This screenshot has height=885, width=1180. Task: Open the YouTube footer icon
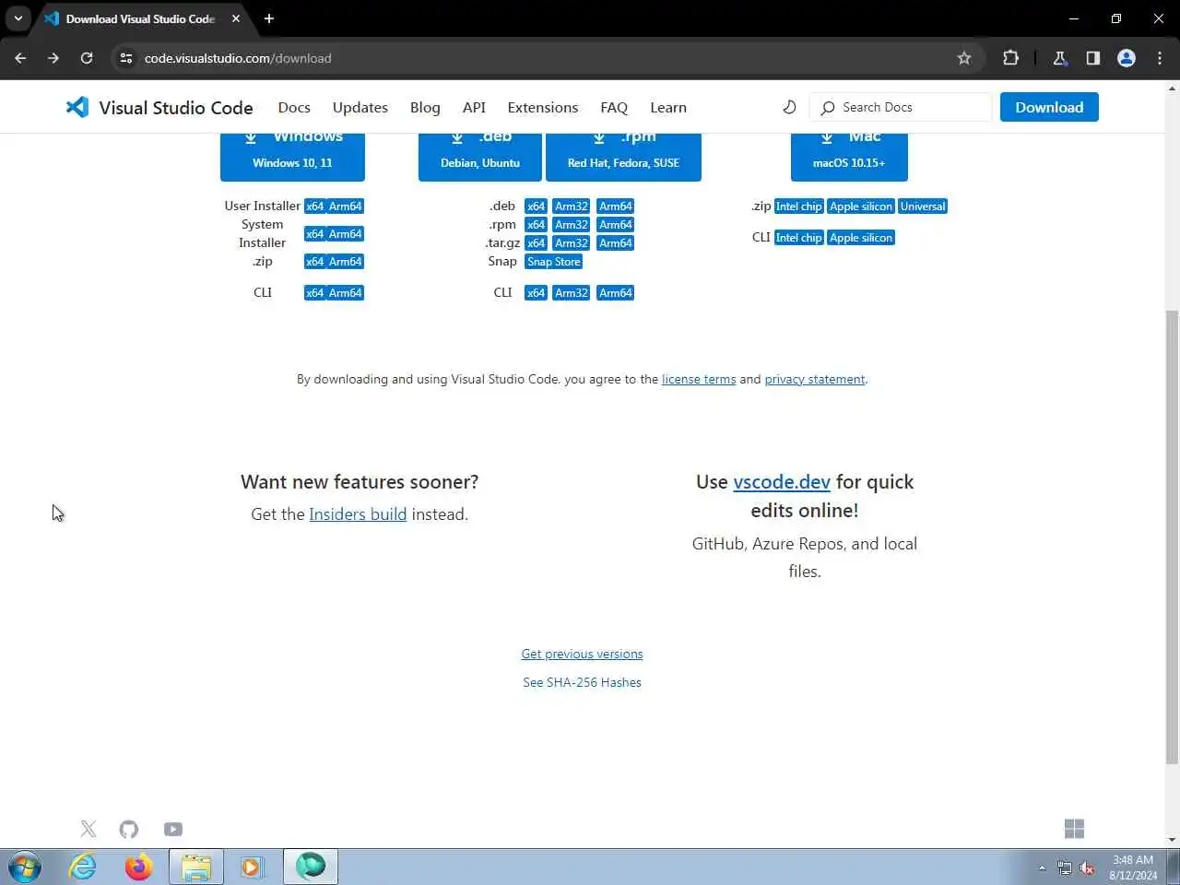[172, 829]
